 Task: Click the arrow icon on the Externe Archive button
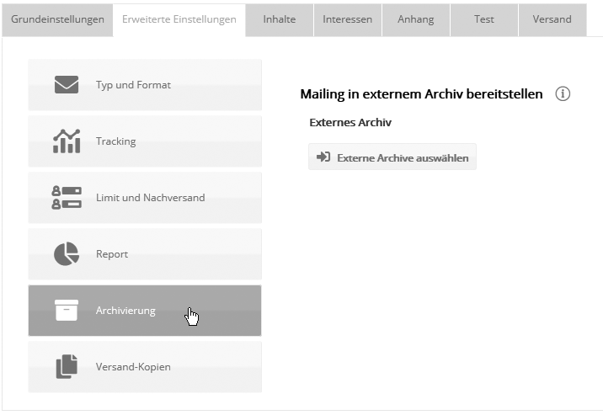pos(323,157)
